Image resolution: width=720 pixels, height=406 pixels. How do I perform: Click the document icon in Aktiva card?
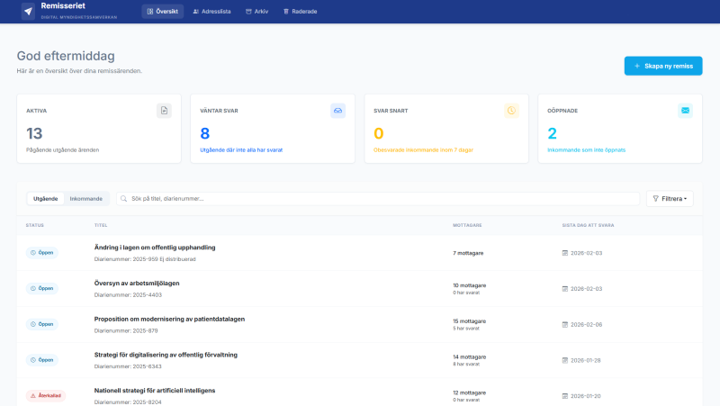[x=164, y=110]
